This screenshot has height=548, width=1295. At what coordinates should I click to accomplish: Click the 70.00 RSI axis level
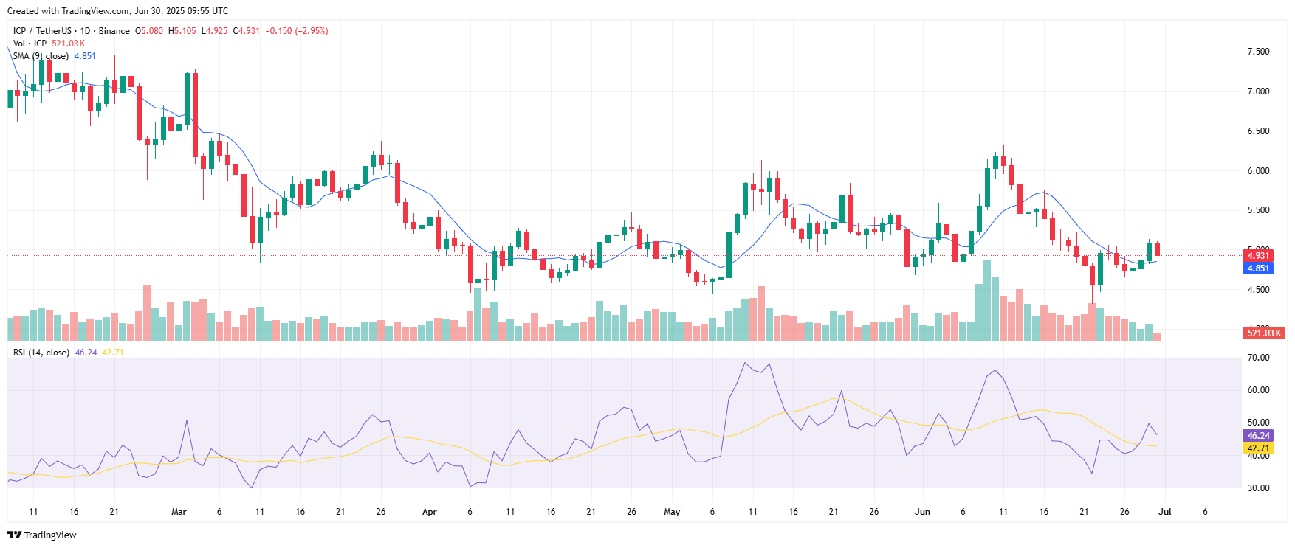[1258, 358]
